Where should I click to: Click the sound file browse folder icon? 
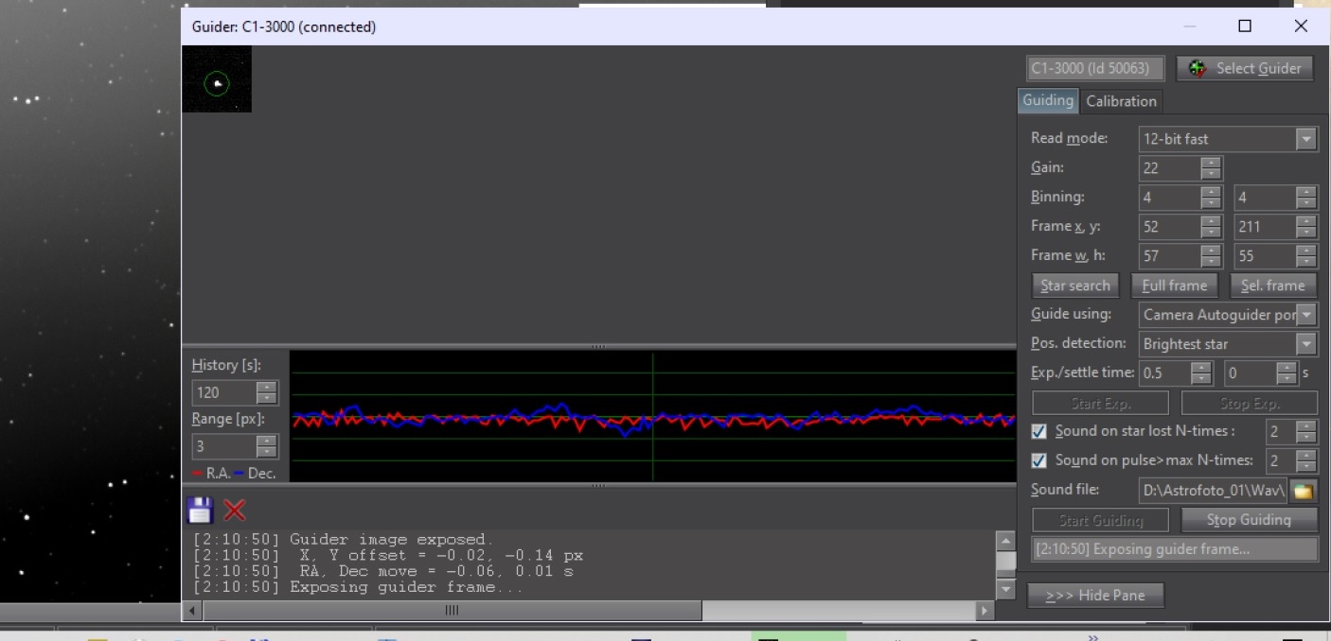1304,491
